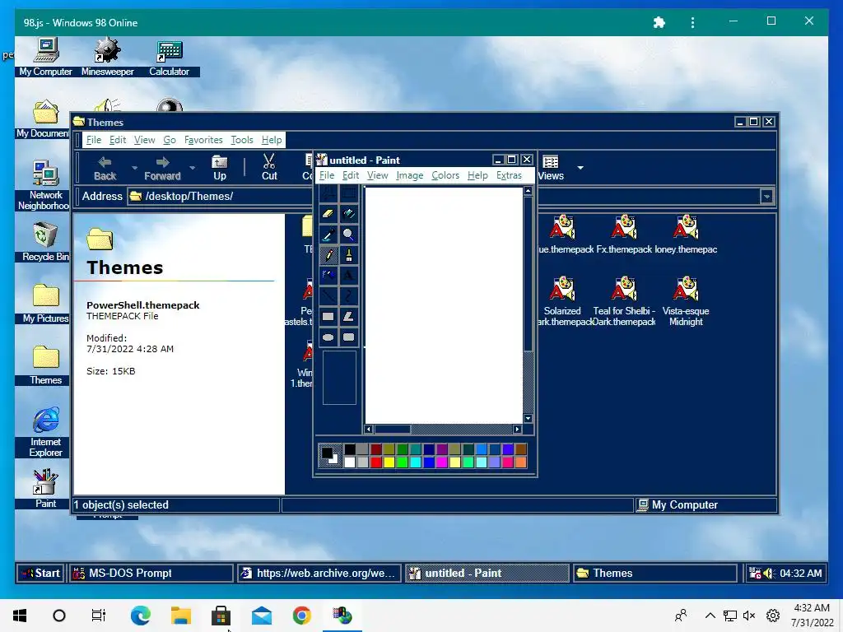Select My Pictures folder on desktop
This screenshot has width=843, height=632.
pyautogui.click(x=46, y=304)
